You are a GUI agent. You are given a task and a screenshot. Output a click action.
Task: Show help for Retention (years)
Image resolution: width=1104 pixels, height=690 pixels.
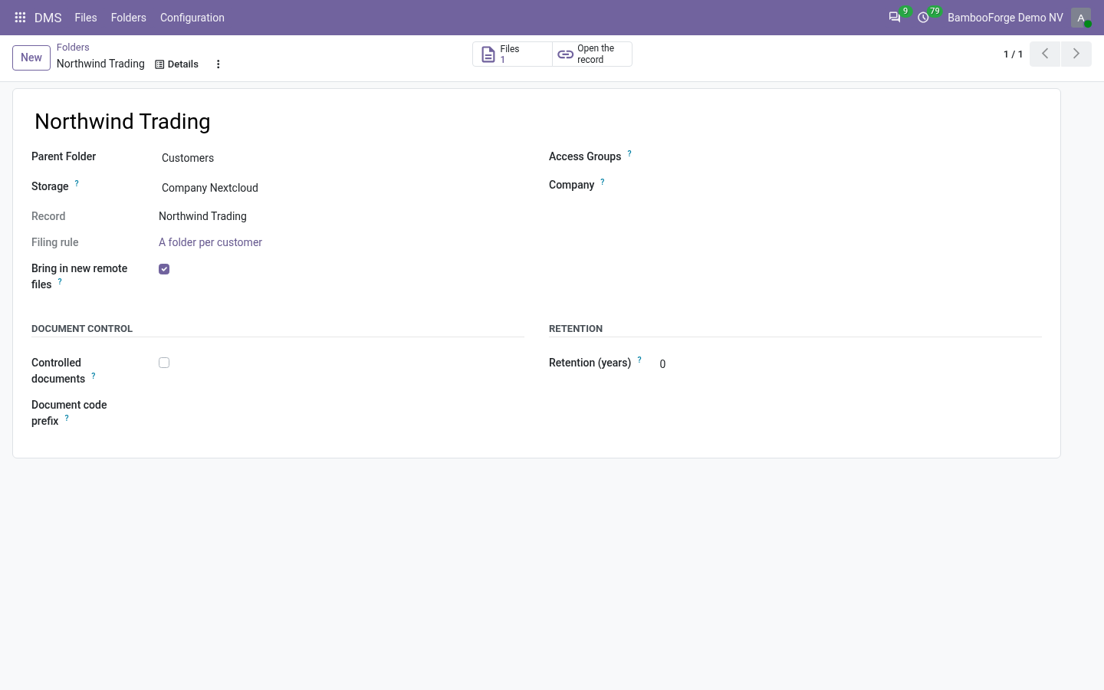pyautogui.click(x=639, y=360)
